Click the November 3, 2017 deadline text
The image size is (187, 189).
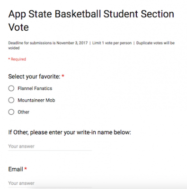[72, 43]
